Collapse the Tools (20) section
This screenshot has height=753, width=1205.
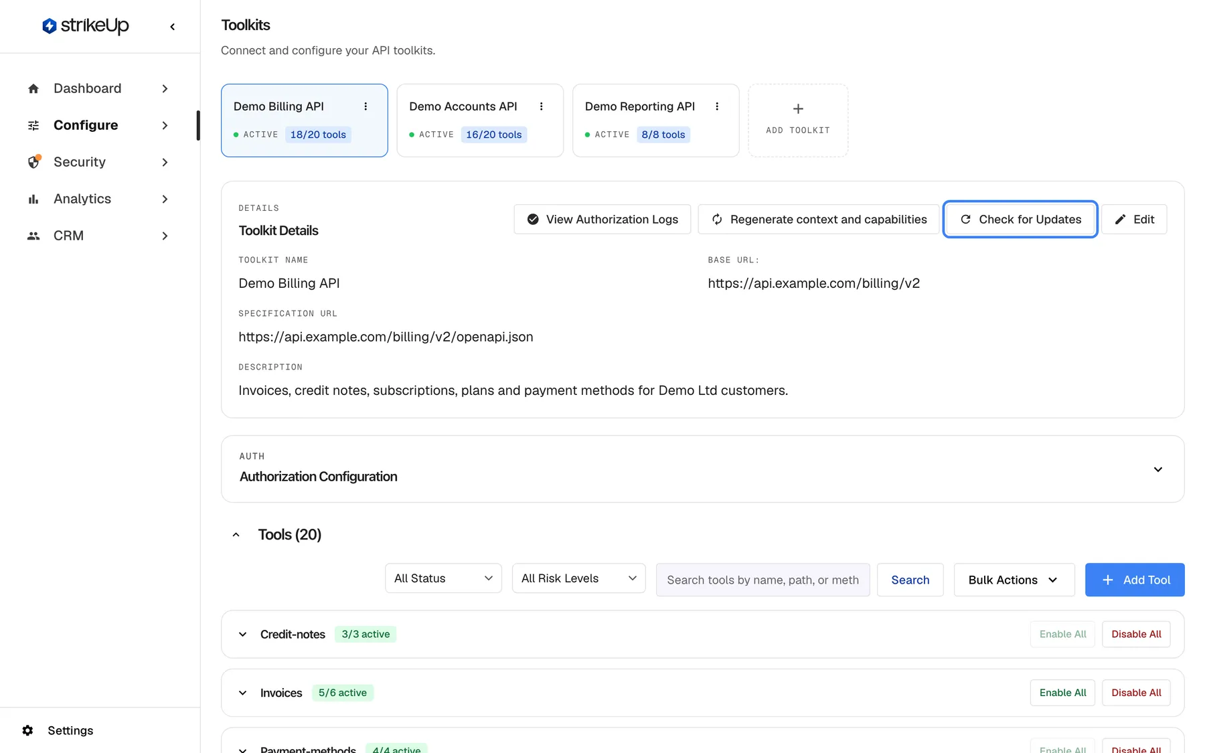tap(236, 535)
